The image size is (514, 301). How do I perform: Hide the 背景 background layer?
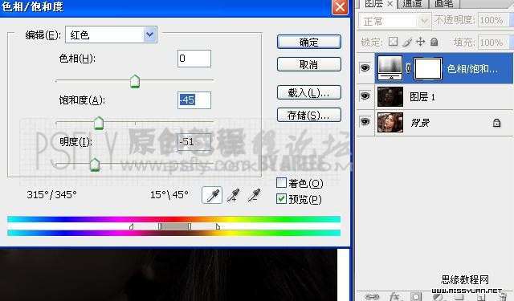click(365, 122)
